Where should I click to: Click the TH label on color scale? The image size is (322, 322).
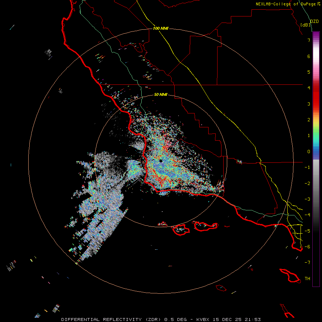coord(307,278)
